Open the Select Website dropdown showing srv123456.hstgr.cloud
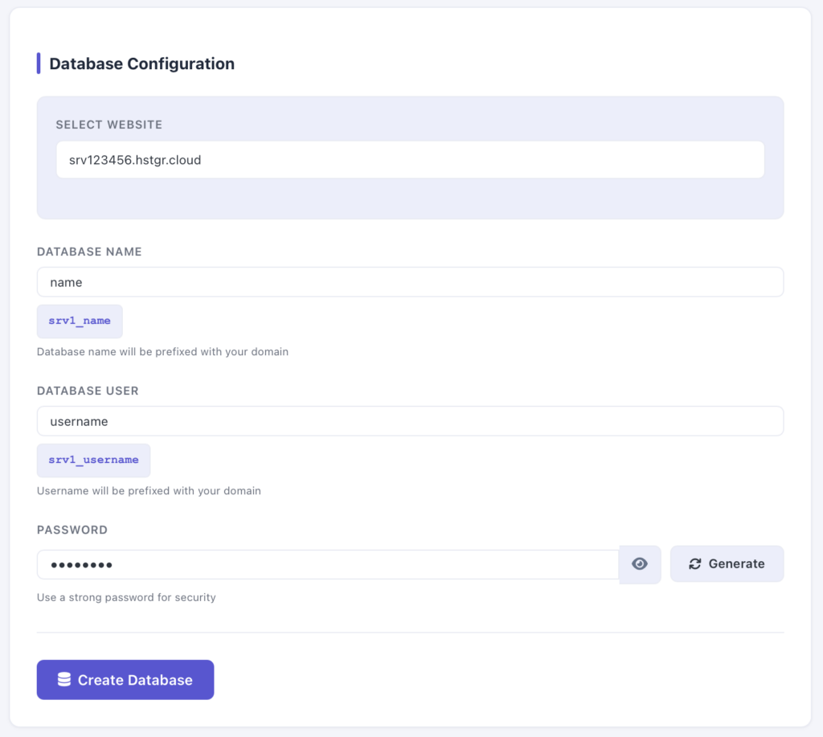The height and width of the screenshot is (737, 823). coord(410,160)
